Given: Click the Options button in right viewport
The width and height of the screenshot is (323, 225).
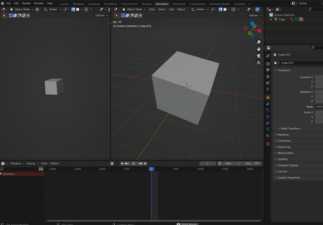Looking at the screenshot, I should [x=254, y=16].
